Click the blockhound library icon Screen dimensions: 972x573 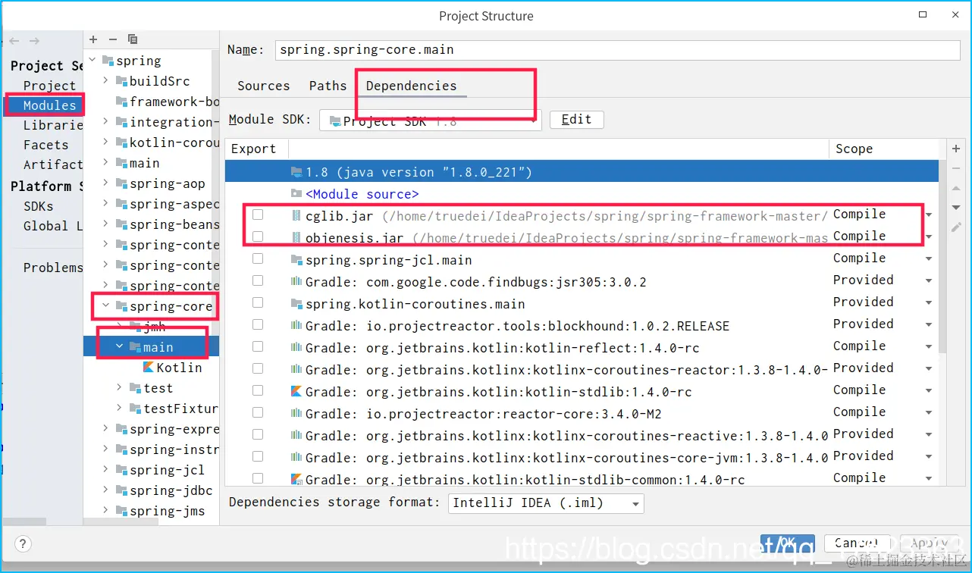(296, 326)
